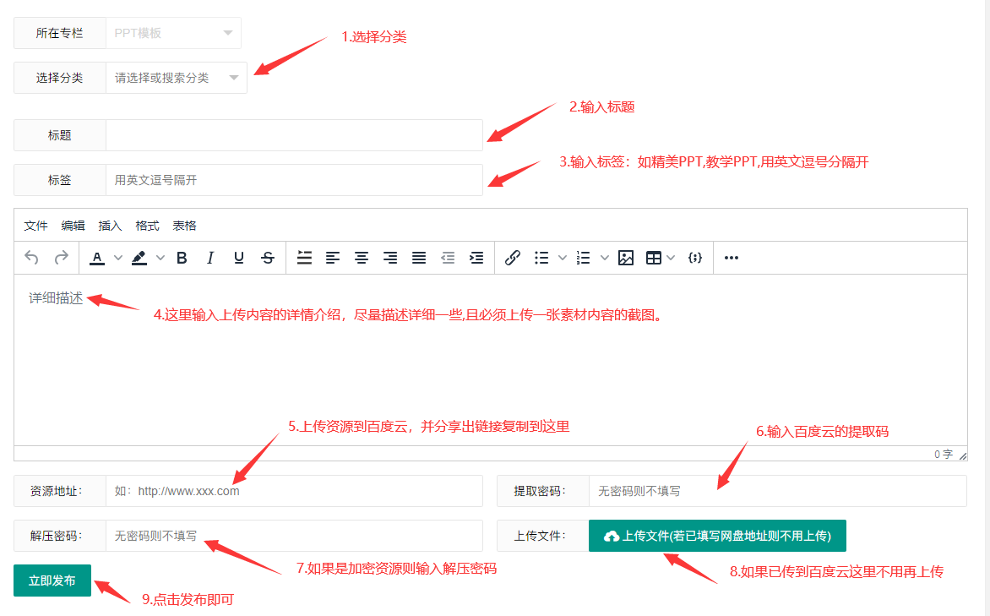Open the 格式 menu
990x616 pixels.
coord(147,226)
